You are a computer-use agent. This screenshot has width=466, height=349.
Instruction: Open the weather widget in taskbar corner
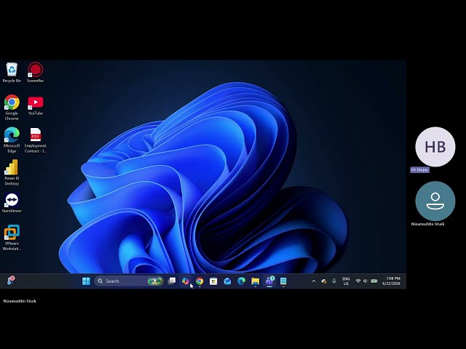coord(11,281)
